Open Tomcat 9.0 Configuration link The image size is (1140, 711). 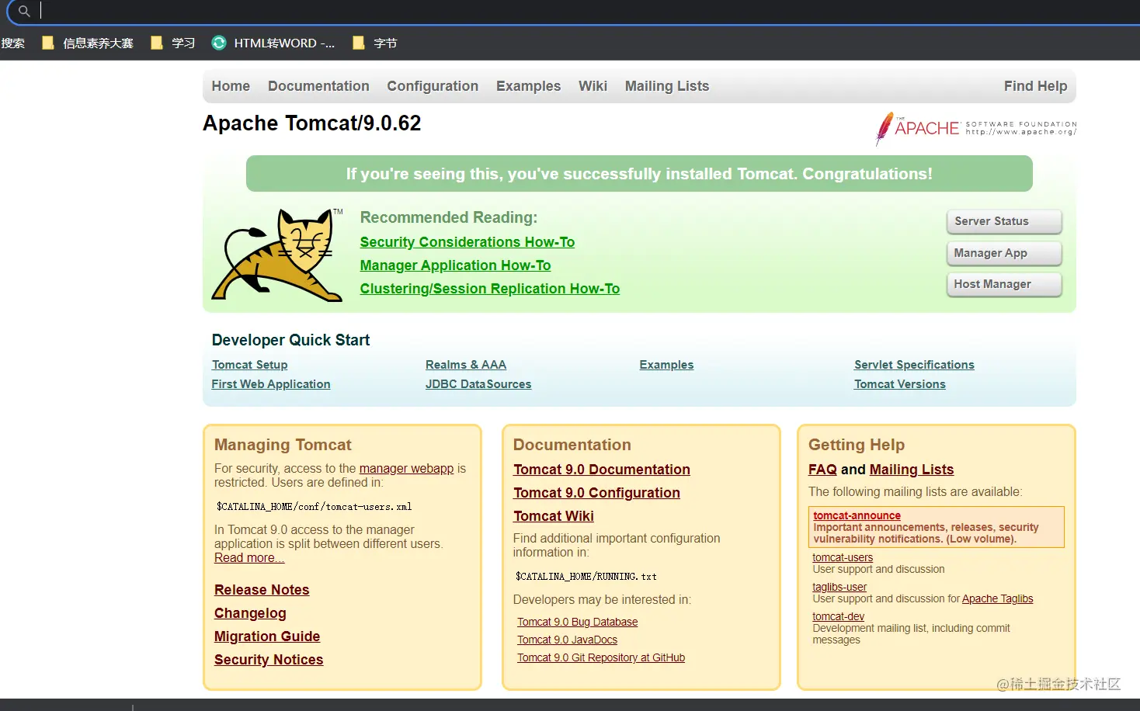tap(596, 493)
